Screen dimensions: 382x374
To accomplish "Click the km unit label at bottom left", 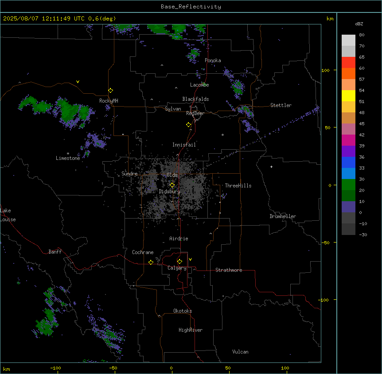I will coord(6,369).
